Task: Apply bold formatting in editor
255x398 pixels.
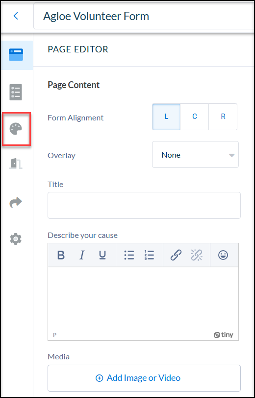Action: click(x=61, y=255)
